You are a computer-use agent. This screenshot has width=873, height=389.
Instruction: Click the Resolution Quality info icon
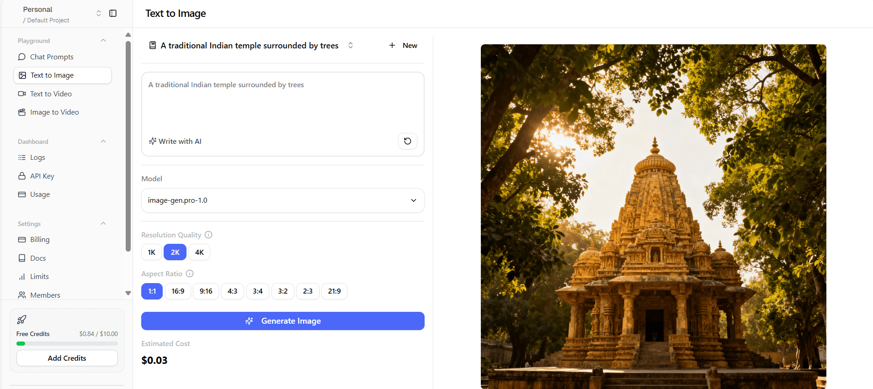click(x=208, y=235)
